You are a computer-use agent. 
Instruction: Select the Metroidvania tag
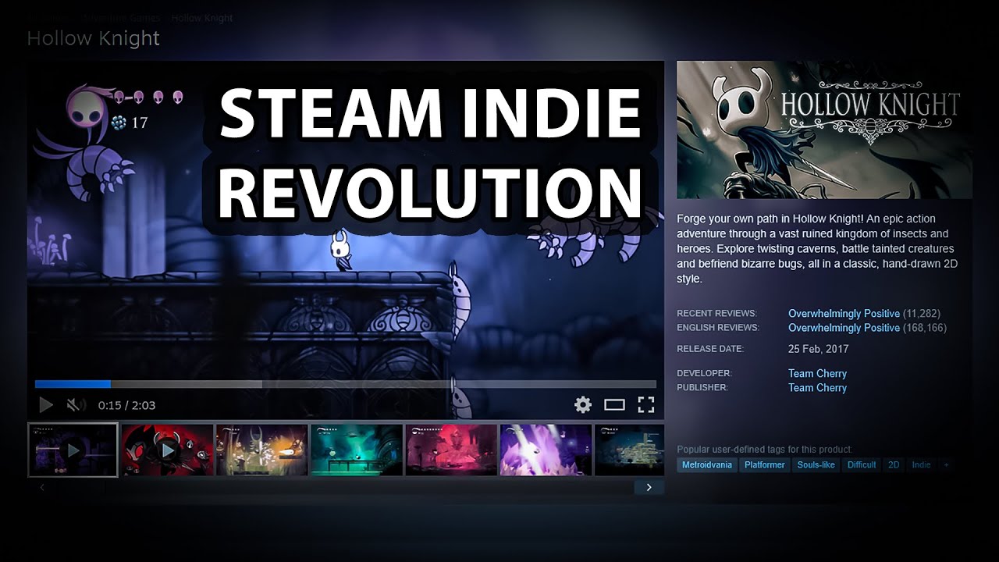[x=707, y=464]
